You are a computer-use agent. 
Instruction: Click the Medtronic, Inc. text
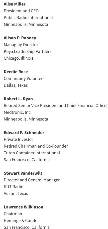18,112
